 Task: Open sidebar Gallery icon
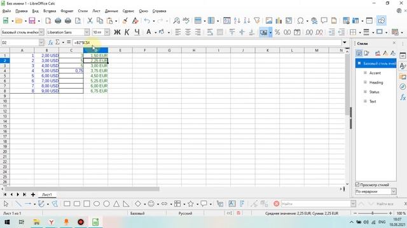[x=403, y=77]
